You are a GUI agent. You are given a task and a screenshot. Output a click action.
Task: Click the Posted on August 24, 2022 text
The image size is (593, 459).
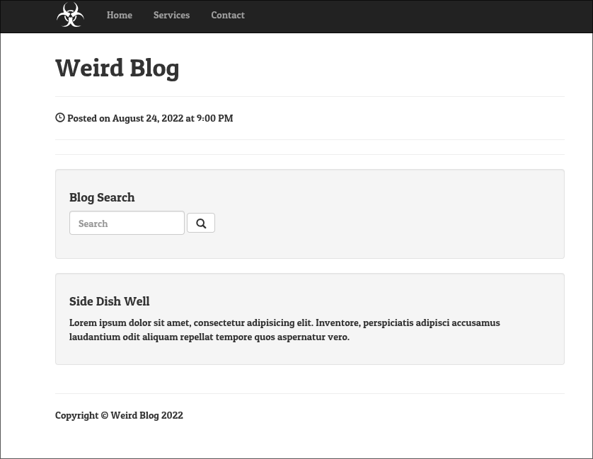tap(150, 118)
